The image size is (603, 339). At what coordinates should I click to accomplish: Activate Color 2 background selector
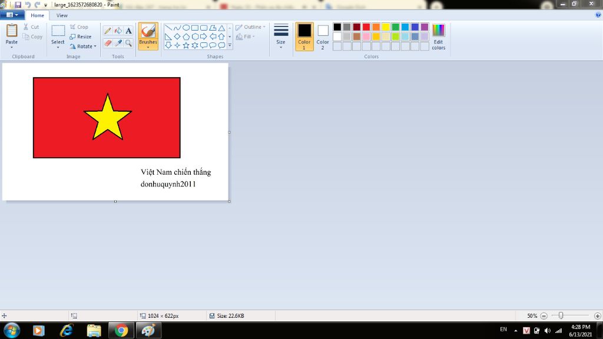323,36
